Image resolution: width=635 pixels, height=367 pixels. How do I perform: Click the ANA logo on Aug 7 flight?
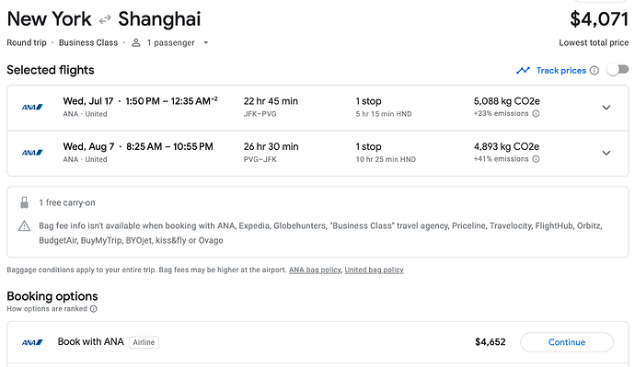coord(32,153)
